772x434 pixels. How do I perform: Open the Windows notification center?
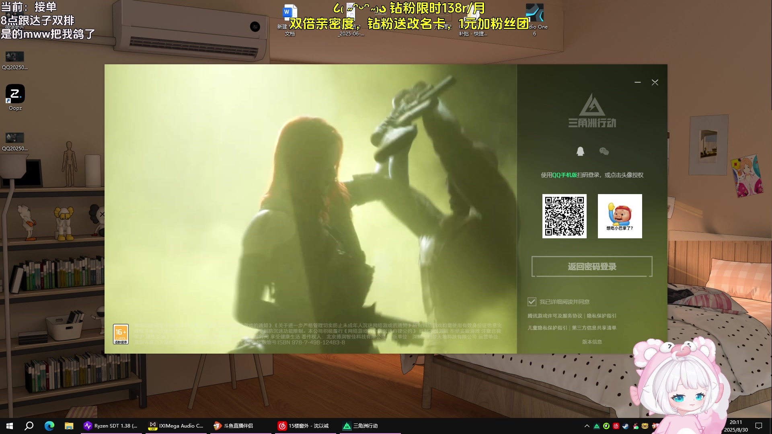pos(759,426)
